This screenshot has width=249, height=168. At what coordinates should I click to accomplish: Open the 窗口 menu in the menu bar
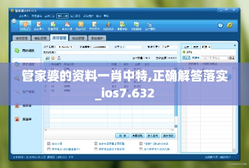[98, 16]
